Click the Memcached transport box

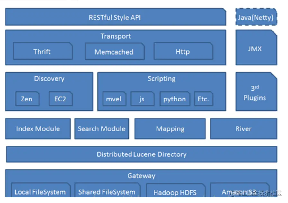[x=115, y=51]
